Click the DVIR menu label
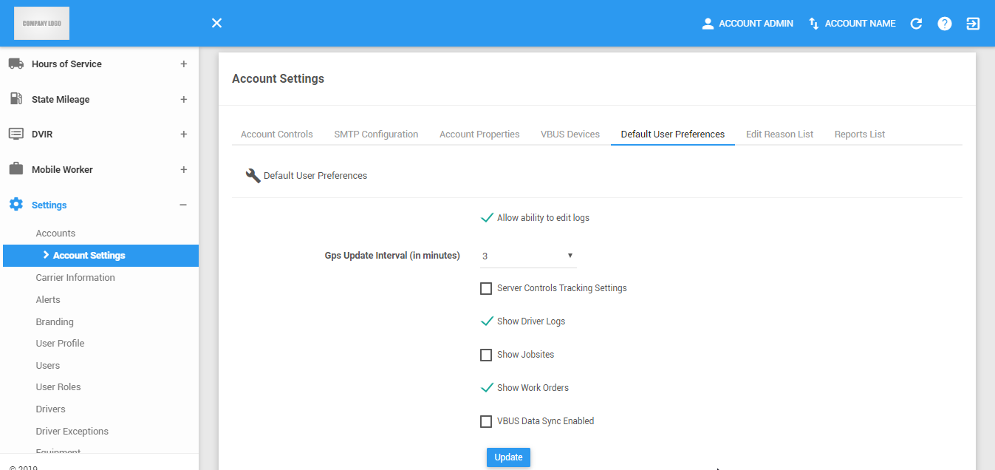 coord(42,134)
